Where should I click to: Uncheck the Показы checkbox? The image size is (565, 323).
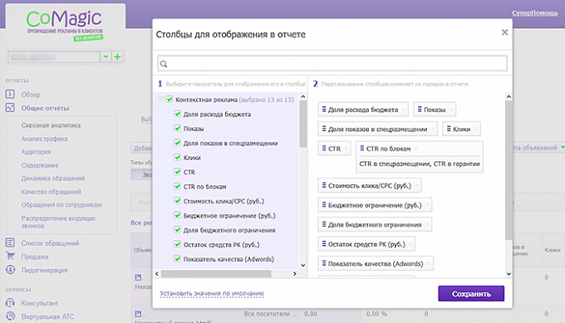click(177, 128)
